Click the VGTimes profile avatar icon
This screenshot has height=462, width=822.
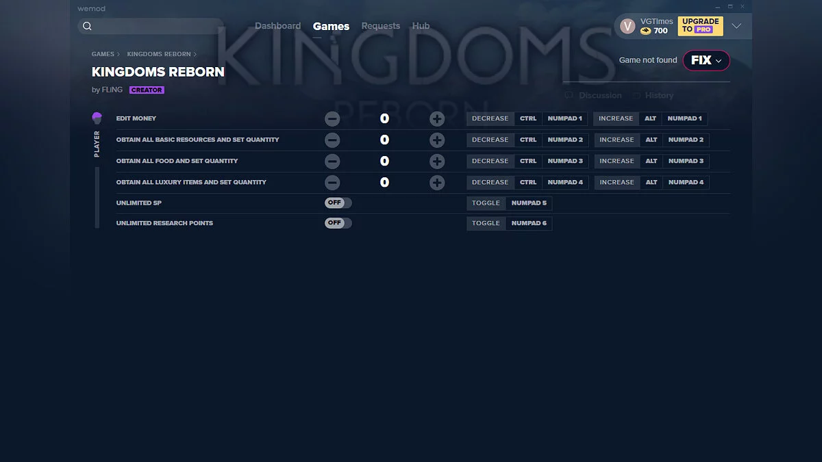(x=627, y=25)
